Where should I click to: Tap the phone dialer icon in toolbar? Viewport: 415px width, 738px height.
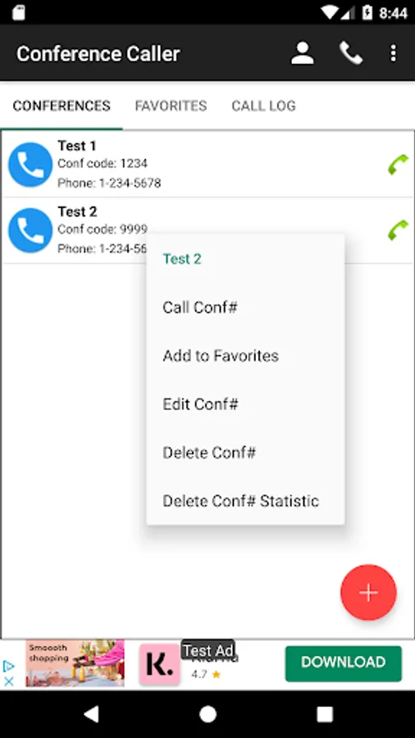pyautogui.click(x=351, y=53)
